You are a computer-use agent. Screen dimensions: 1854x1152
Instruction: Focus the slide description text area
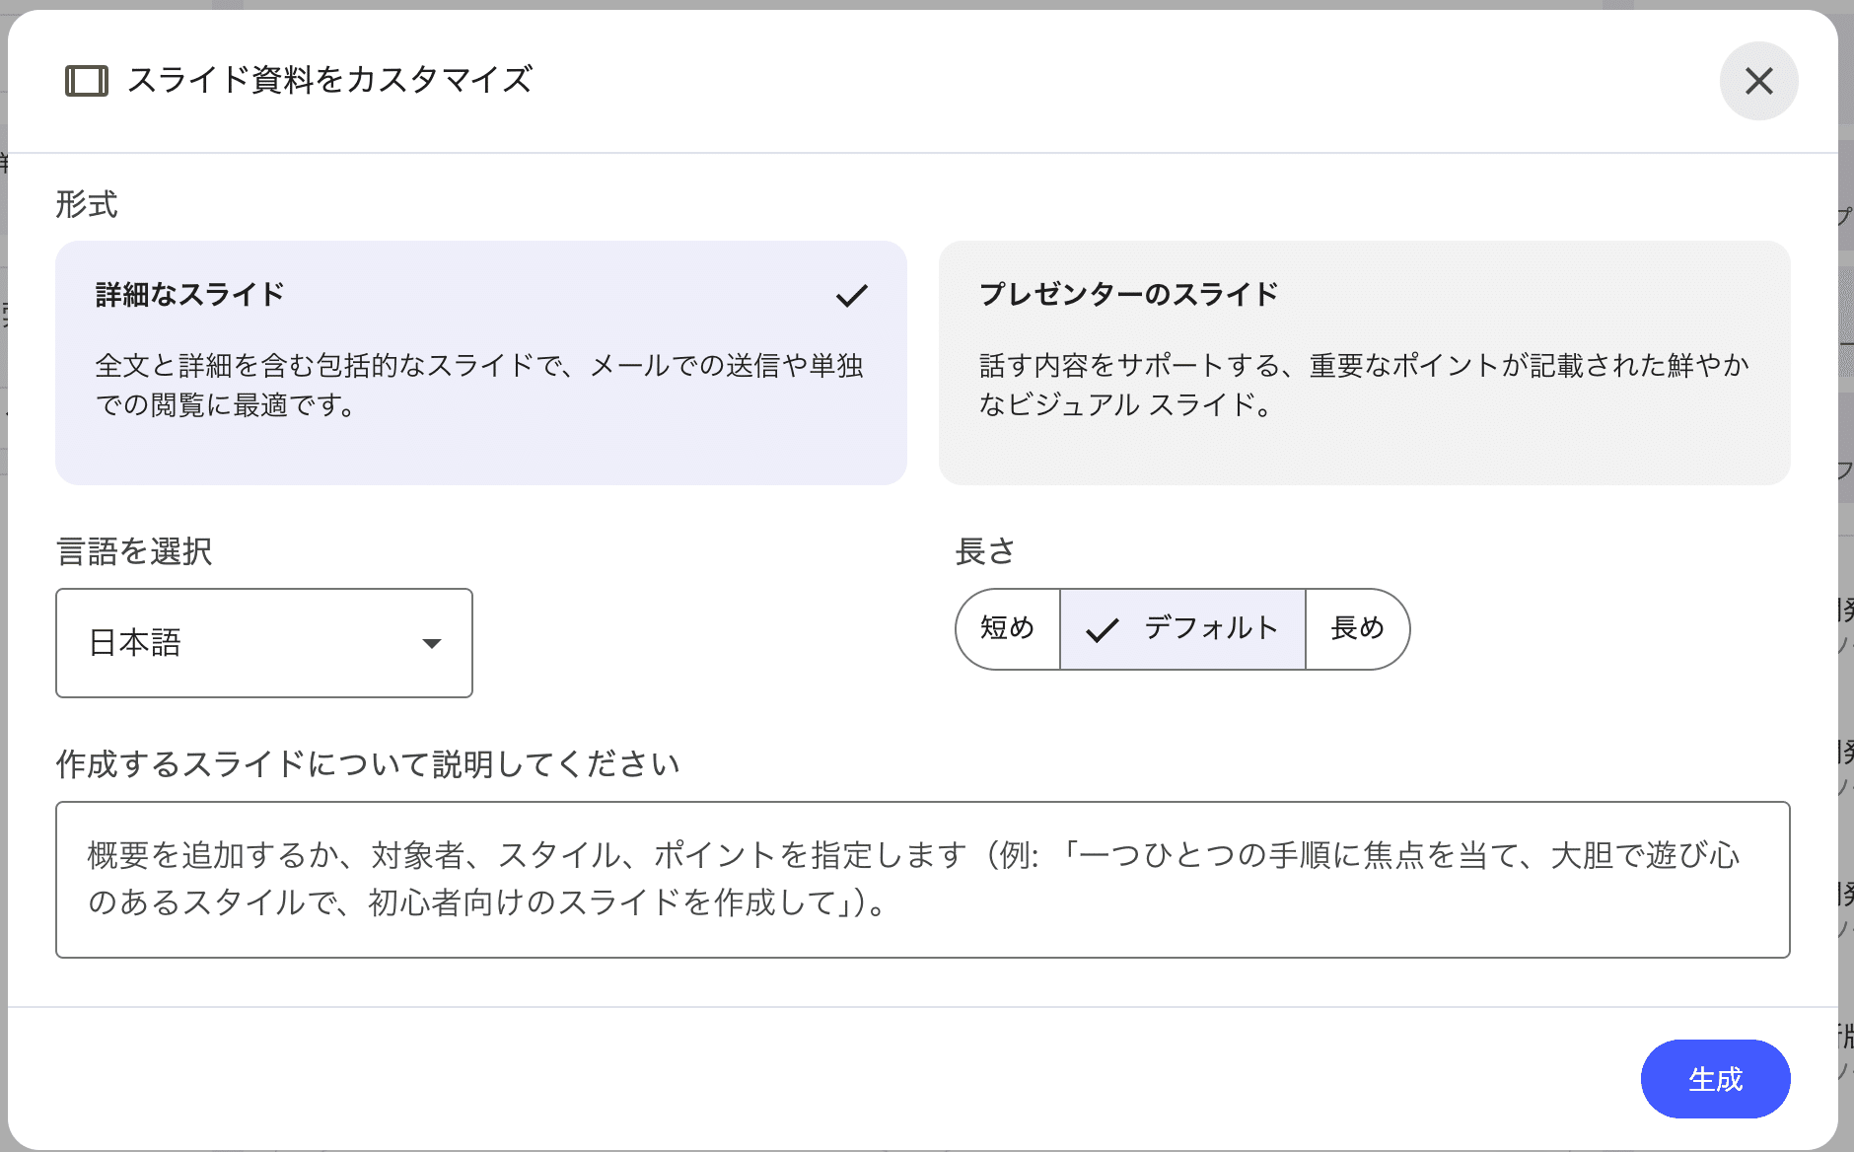click(922, 879)
